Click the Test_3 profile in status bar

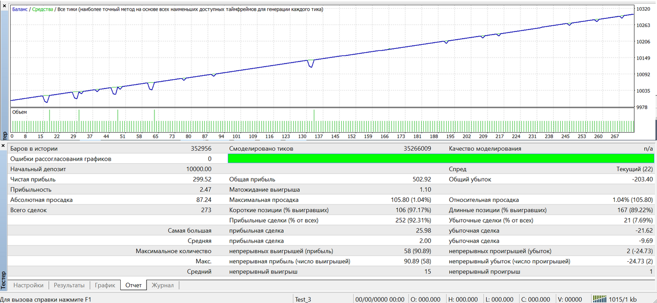tap(303, 299)
